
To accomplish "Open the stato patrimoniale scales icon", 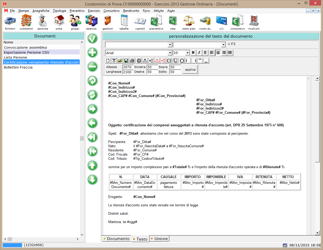I will click(189, 21).
